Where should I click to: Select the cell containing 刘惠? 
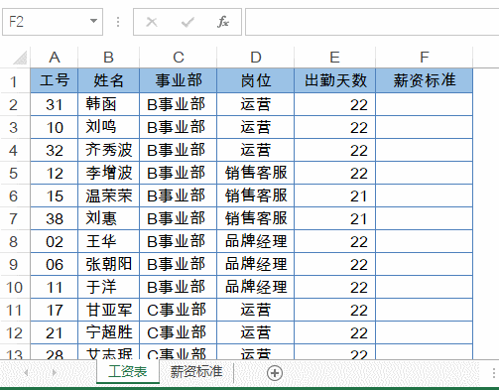109,218
